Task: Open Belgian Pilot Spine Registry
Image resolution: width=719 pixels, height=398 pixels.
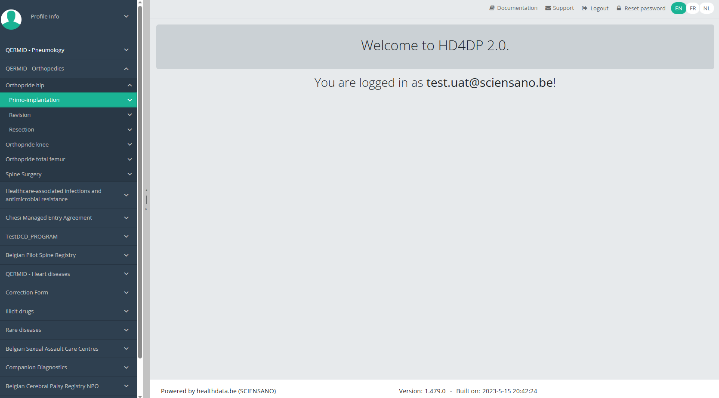Action: pyautogui.click(x=41, y=255)
